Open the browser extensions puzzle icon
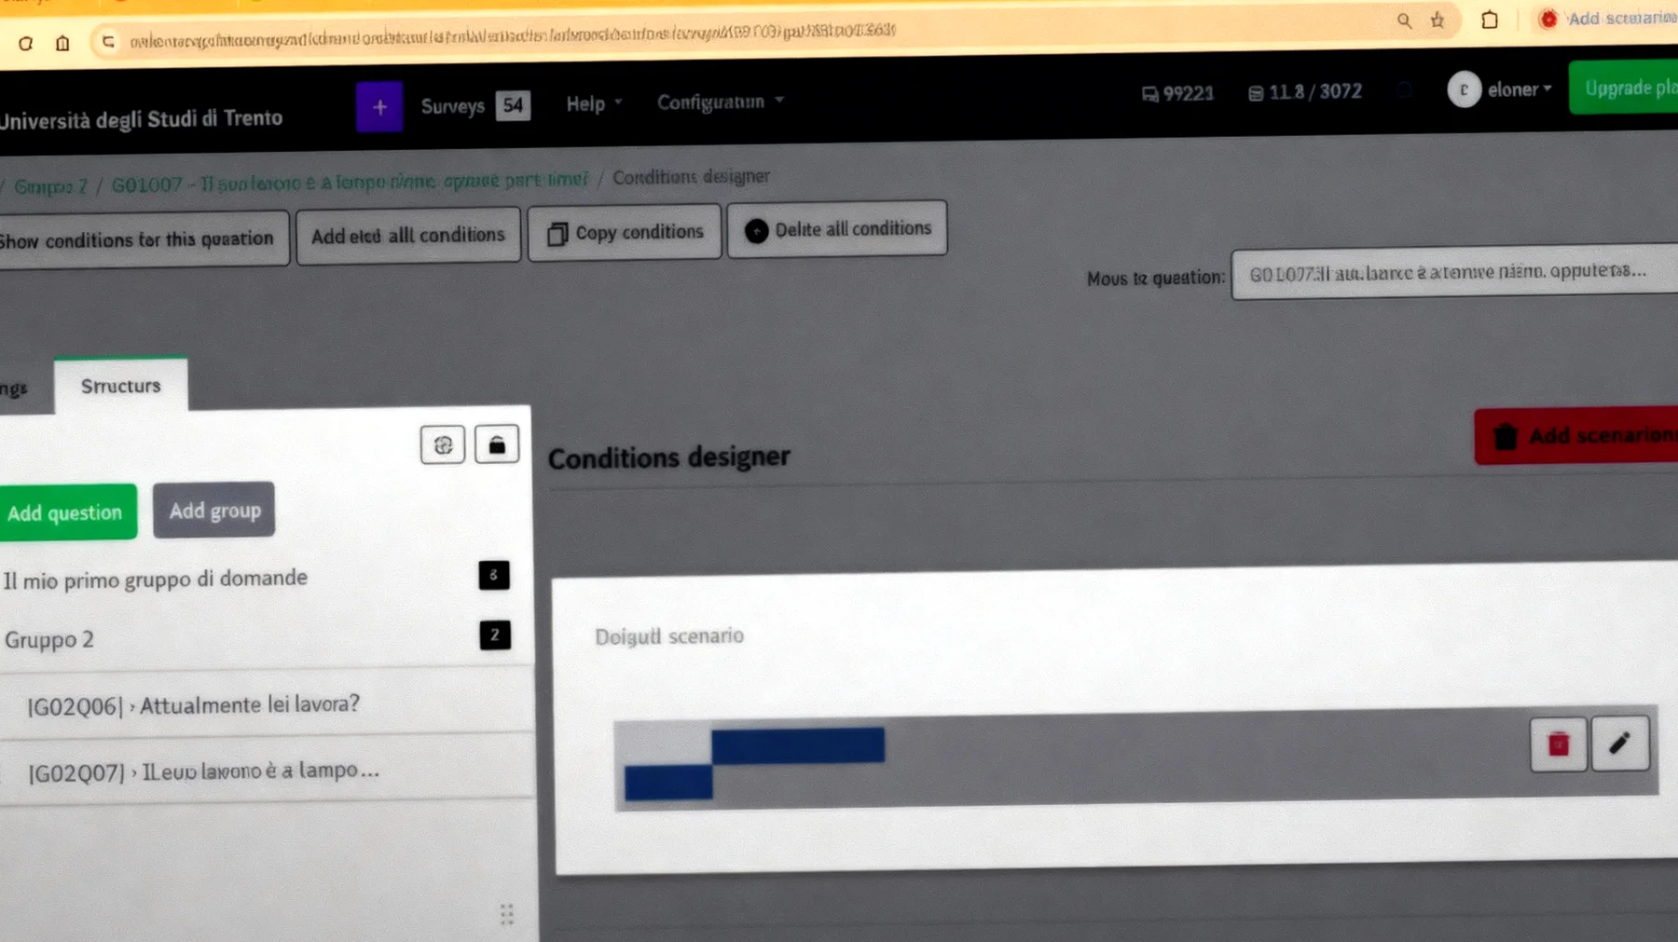The width and height of the screenshot is (1678, 942). pos(1489,20)
